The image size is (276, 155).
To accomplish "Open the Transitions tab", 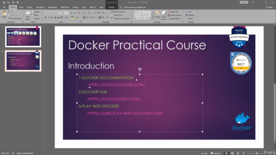I will pyautogui.click(x=40, y=7).
